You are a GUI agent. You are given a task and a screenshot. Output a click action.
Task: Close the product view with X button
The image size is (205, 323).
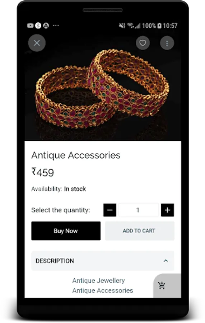(37, 43)
